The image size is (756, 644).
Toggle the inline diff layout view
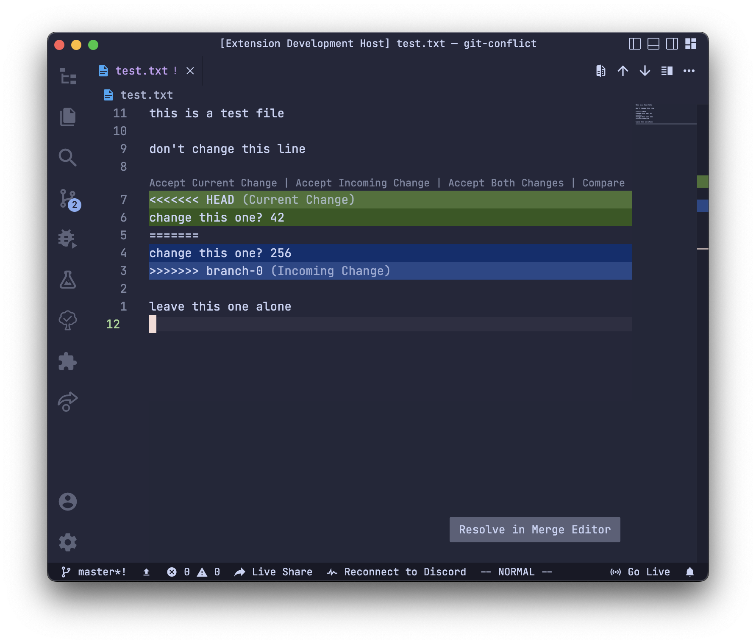(667, 71)
